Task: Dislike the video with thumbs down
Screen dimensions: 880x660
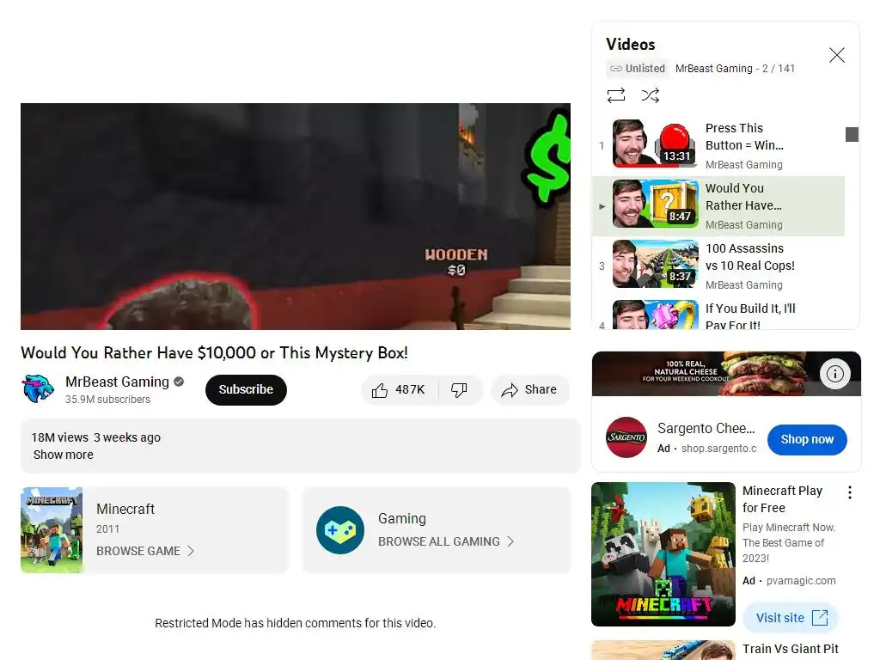Action: [459, 389]
